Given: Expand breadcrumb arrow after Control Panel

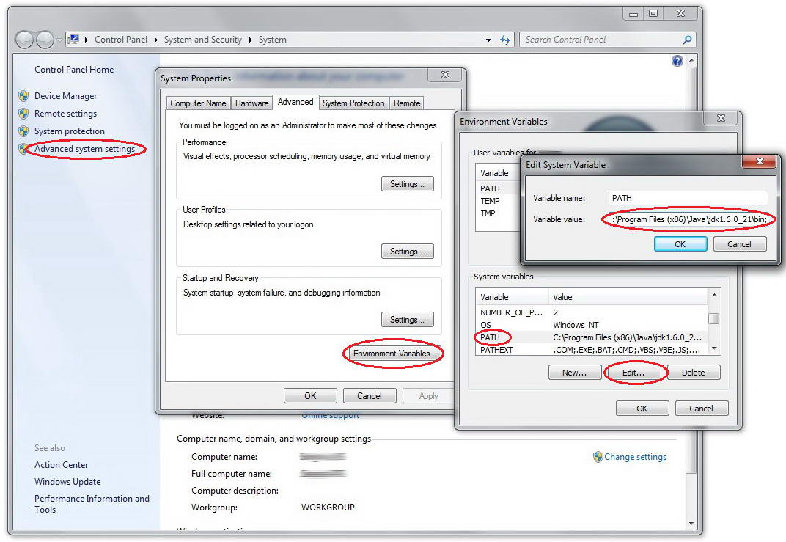Looking at the screenshot, I should click(x=155, y=40).
